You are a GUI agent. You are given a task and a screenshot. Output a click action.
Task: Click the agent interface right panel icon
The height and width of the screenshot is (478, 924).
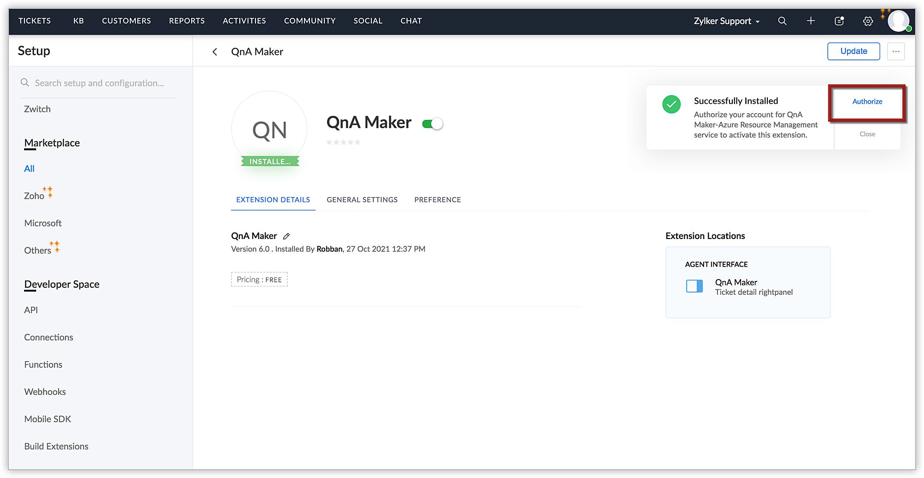[694, 287]
